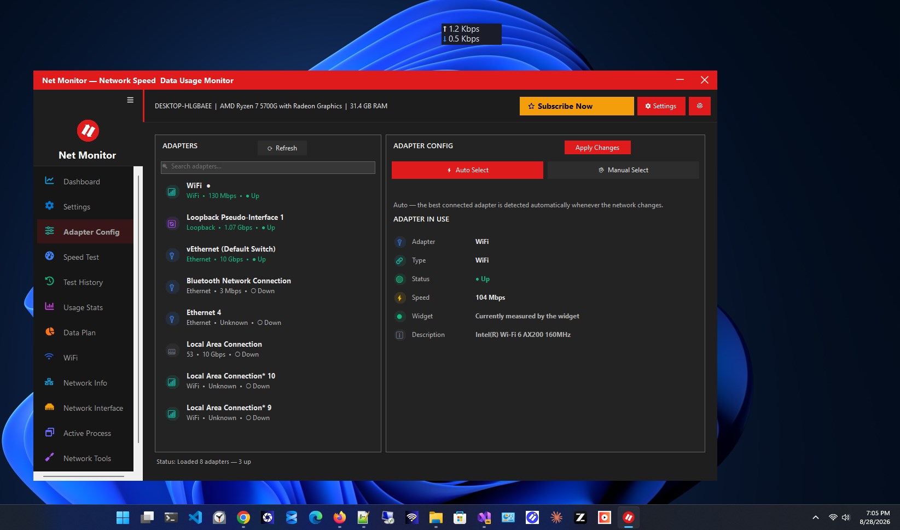Click the Usage Stats bar chart icon
900x530 pixels.
click(49, 307)
